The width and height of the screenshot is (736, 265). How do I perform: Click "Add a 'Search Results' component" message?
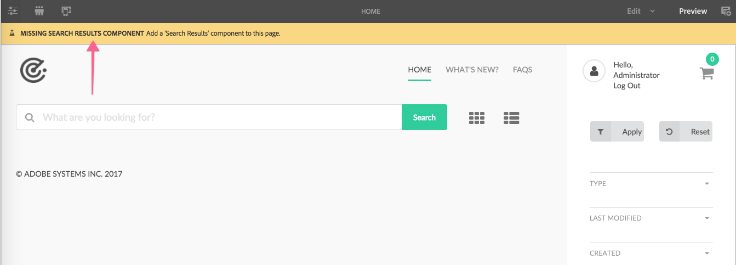coord(214,33)
